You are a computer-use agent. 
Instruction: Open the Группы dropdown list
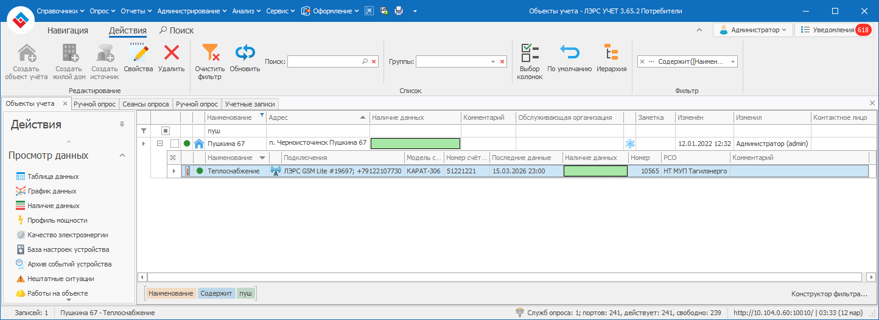coord(493,61)
